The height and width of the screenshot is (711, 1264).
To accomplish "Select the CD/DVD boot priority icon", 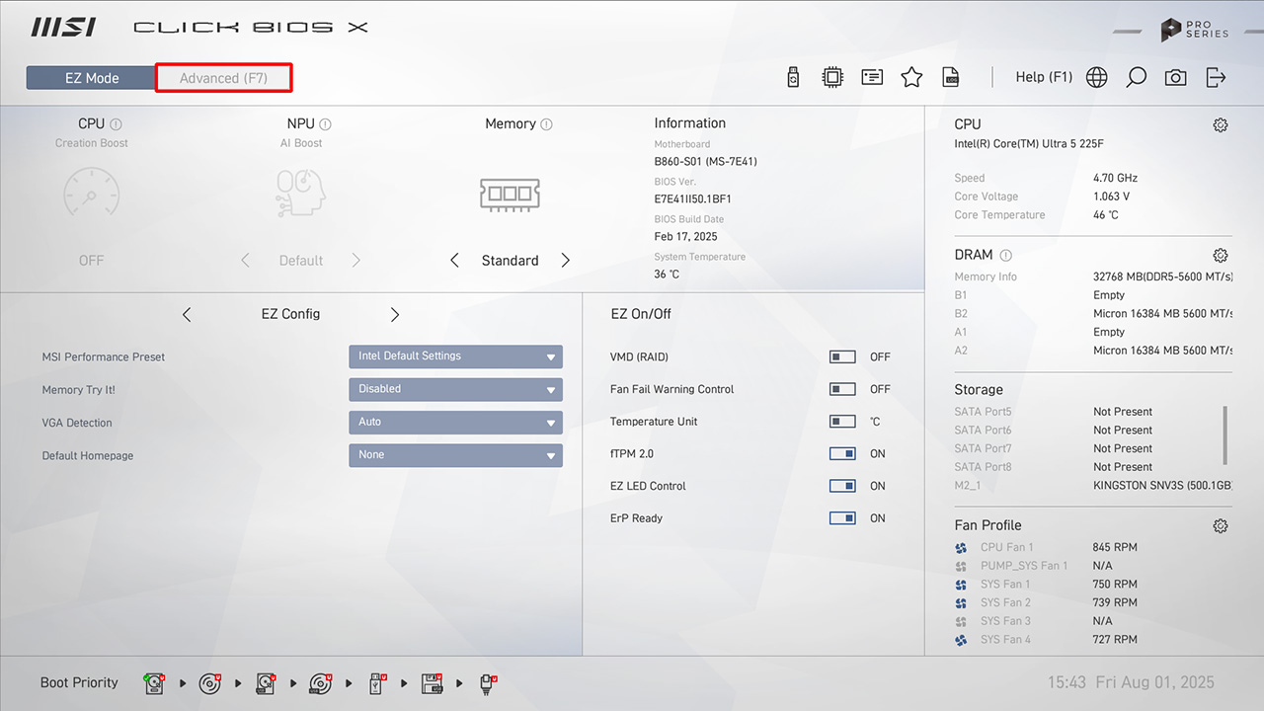I will [x=210, y=682].
